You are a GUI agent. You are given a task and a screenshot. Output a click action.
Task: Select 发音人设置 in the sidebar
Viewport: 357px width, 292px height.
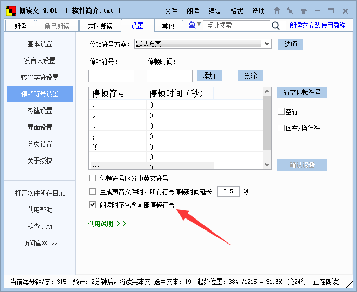click(40, 60)
